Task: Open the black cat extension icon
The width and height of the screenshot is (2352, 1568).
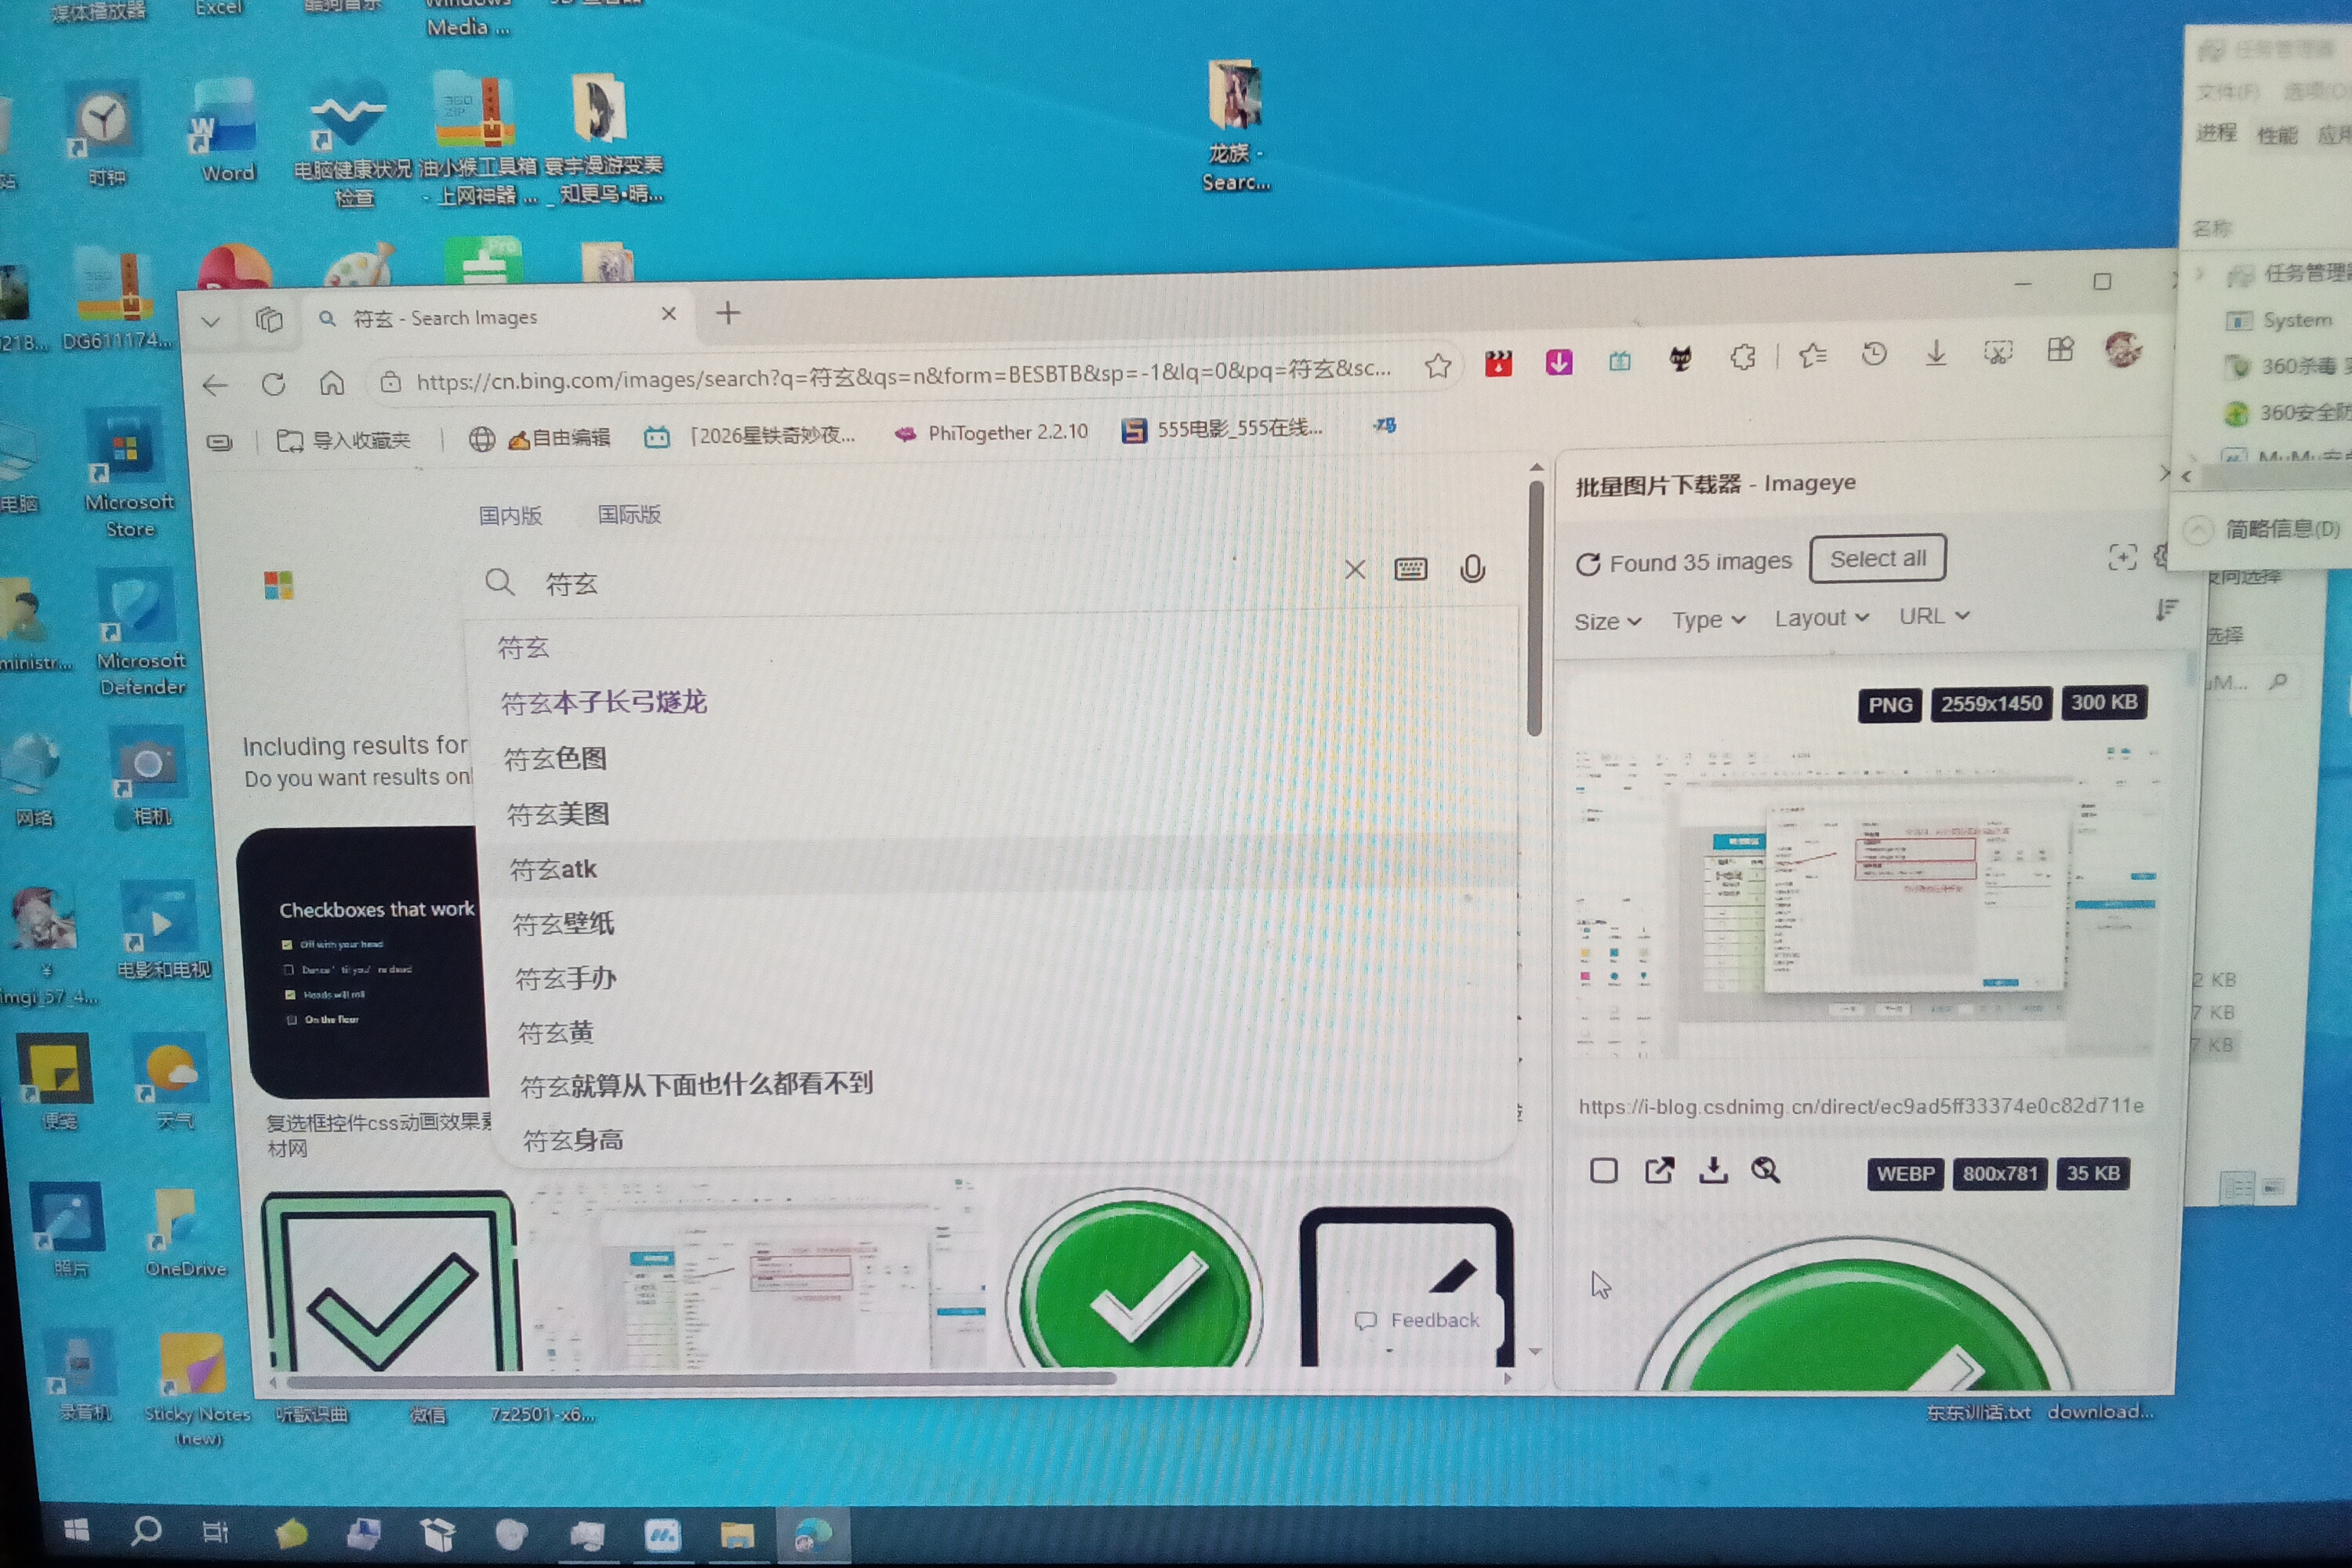Action: pyautogui.click(x=1681, y=359)
